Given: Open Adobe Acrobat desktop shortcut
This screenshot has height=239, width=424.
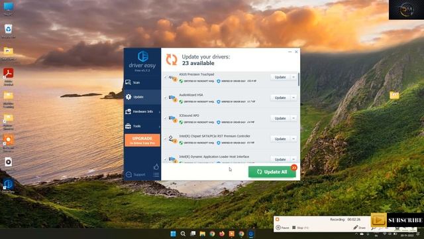Looking at the screenshot, I should pos(8,77).
